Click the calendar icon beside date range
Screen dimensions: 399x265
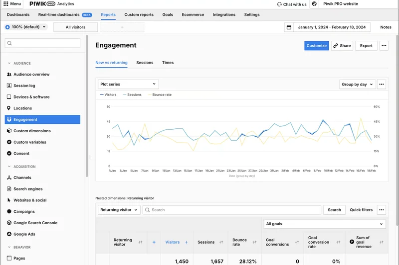tap(289, 27)
